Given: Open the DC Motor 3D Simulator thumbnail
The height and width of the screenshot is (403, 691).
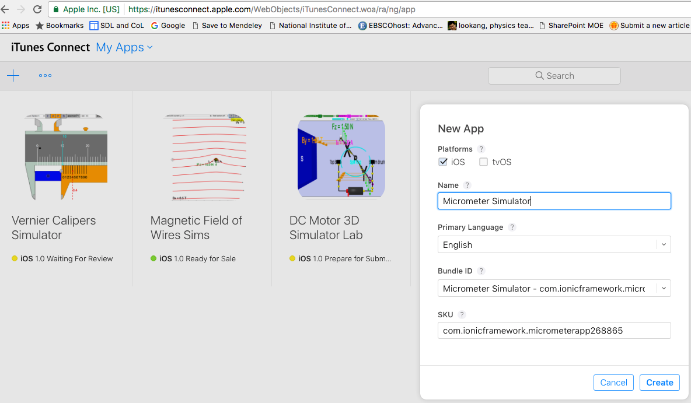Looking at the screenshot, I should [x=341, y=156].
